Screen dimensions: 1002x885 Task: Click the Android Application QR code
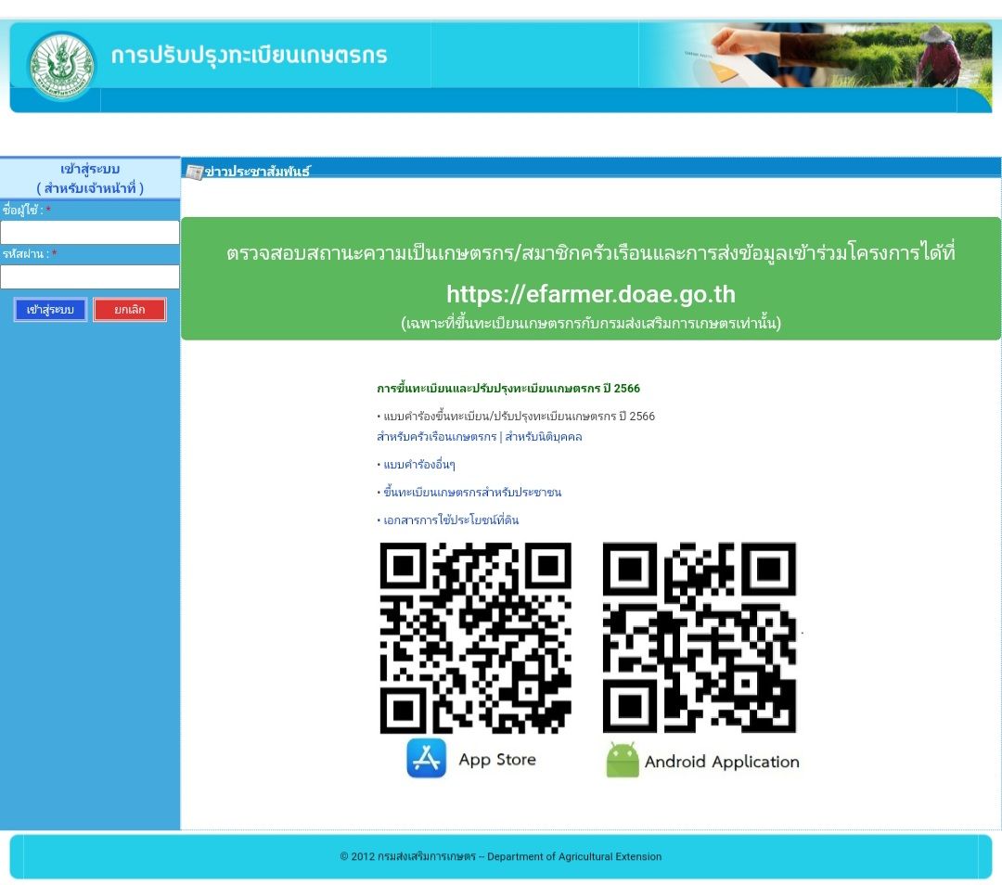(700, 637)
